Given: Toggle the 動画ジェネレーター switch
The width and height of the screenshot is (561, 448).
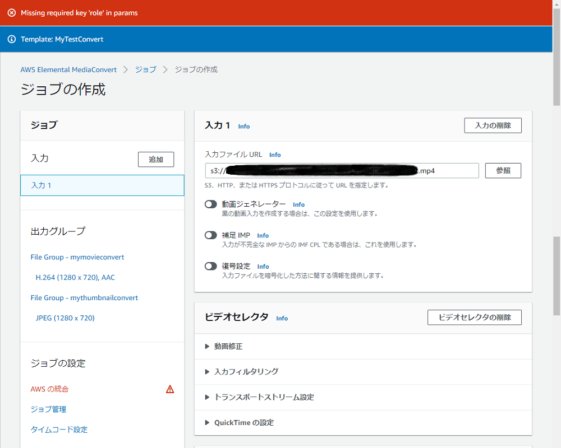Looking at the screenshot, I should pyautogui.click(x=211, y=204).
